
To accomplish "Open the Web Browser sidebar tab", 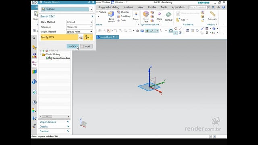I will point(34,92).
